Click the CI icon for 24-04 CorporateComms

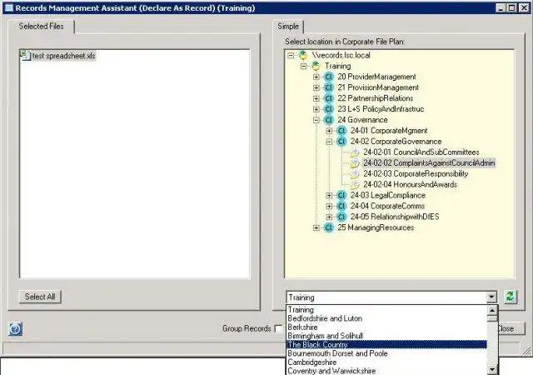coord(341,206)
